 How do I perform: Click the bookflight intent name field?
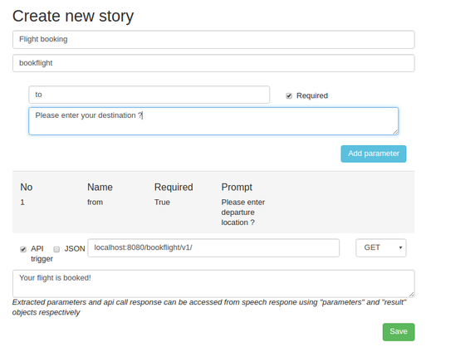[213, 63]
